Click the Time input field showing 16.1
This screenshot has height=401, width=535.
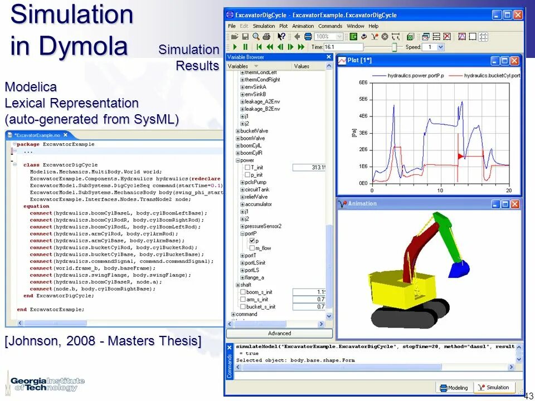(344, 47)
